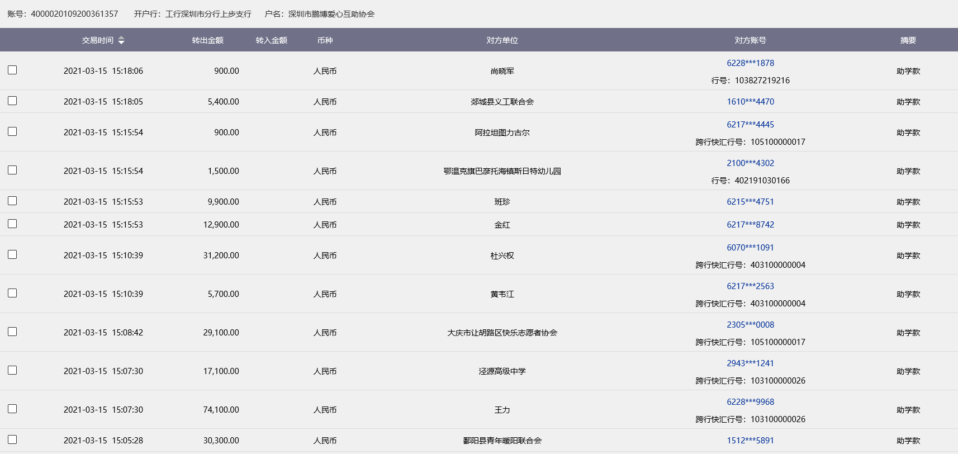Open account link 6217***4445
Image resolution: width=958 pixels, height=454 pixels.
tap(750, 125)
